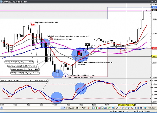Click the 'Panic took over' annotation text
Viewport: 157px width, 113px height.
pyautogui.click(x=68, y=36)
